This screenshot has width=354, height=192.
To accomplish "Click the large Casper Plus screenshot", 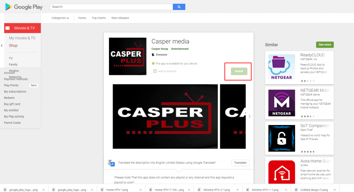I will (165, 116).
